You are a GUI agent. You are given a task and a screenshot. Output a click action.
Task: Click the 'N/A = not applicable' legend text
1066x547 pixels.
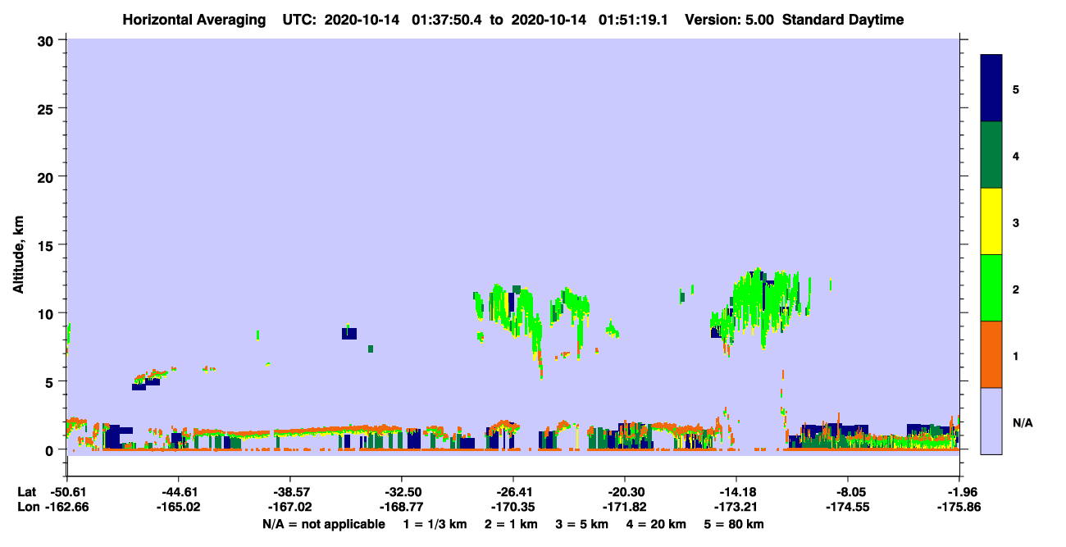point(324,524)
